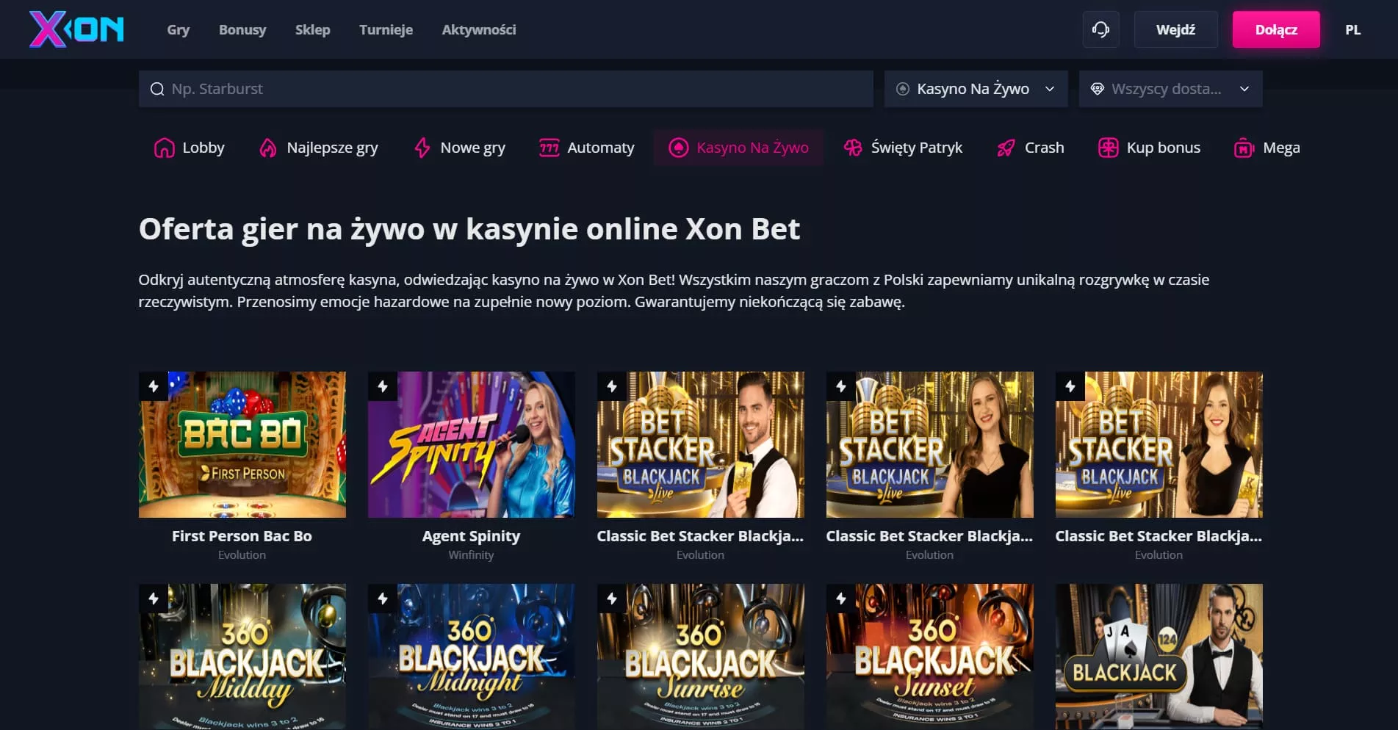Click the Automaty 777 slot icon

[549, 148]
